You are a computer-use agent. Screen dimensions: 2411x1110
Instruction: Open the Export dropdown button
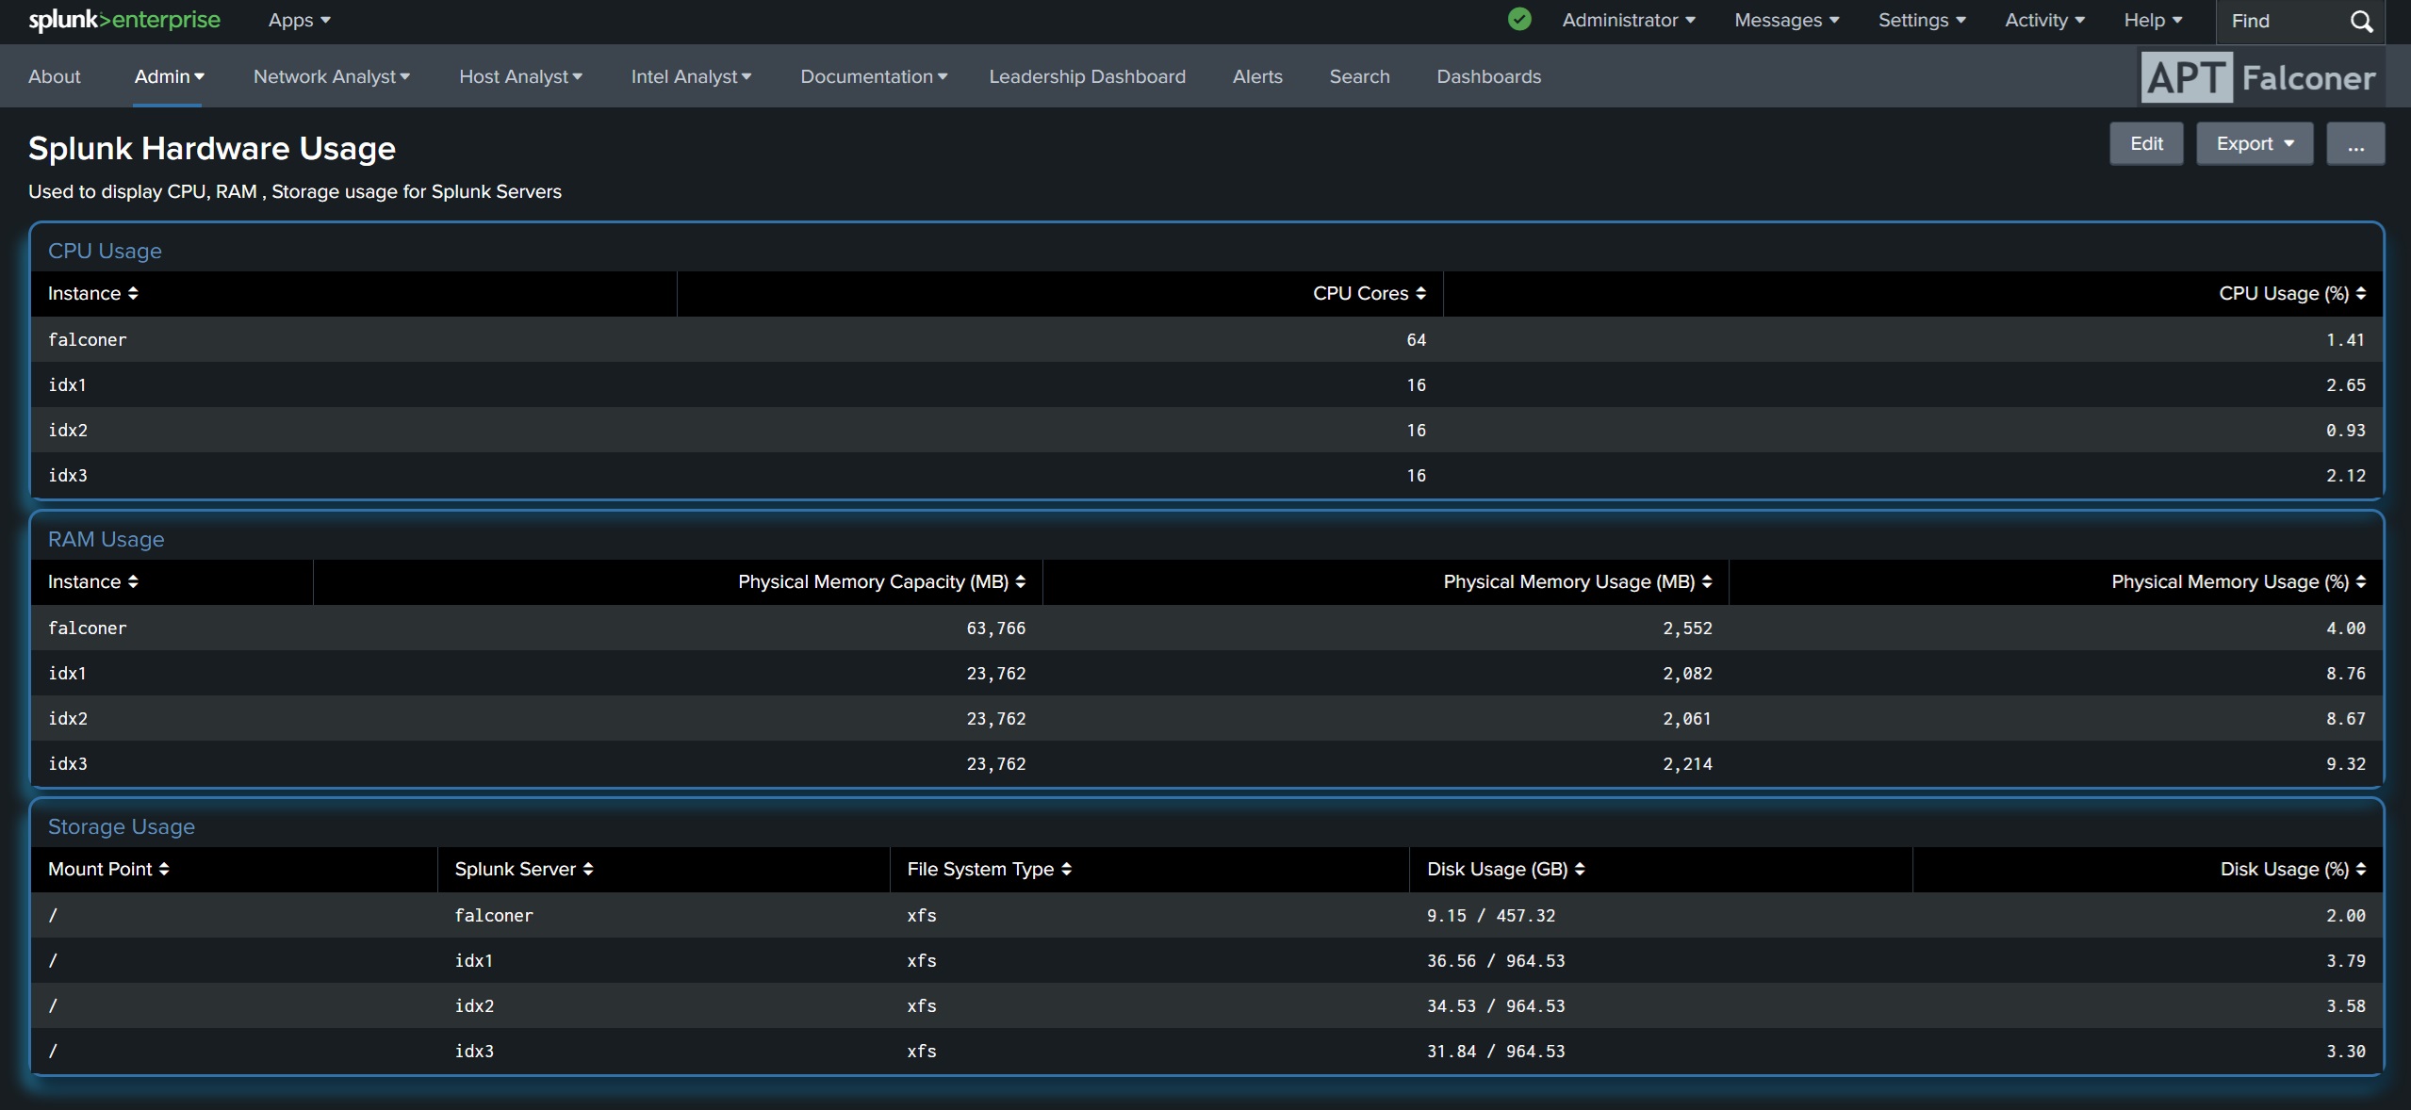[x=2254, y=144]
